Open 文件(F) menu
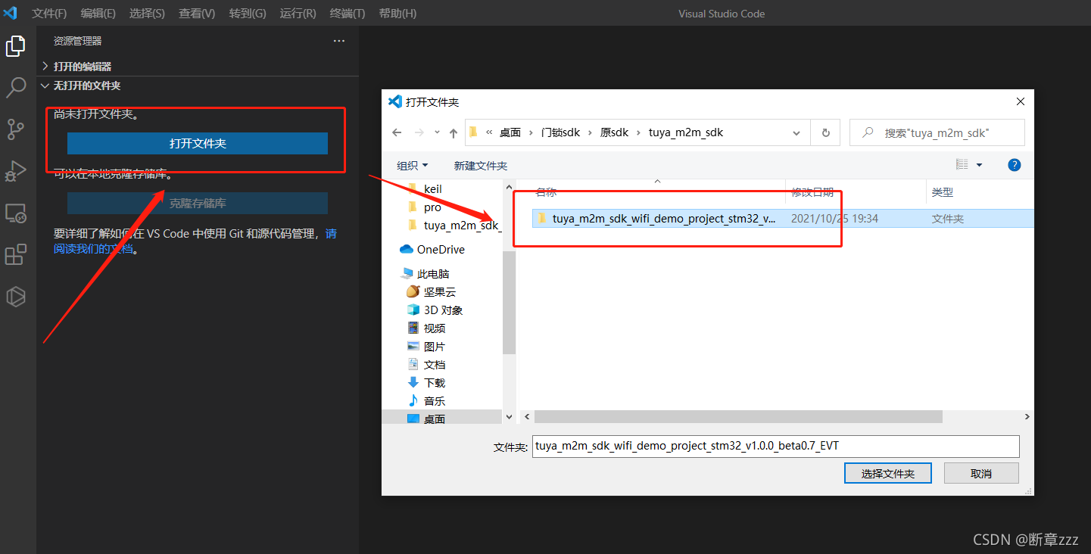 pos(49,14)
